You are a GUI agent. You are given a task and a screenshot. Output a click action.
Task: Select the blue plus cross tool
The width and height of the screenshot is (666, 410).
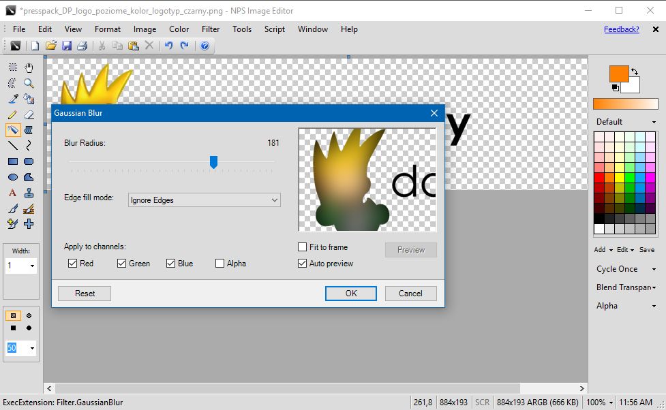tap(29, 223)
